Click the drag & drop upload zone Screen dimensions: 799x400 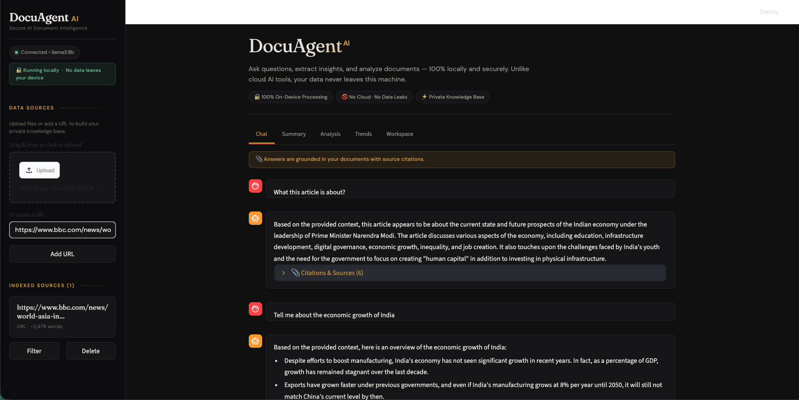coord(62,178)
